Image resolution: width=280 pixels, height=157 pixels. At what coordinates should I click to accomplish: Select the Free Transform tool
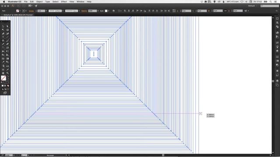coord(7,51)
